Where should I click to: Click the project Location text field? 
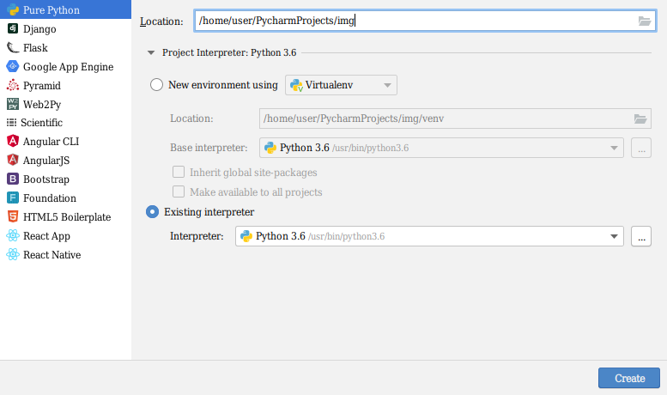coord(425,21)
